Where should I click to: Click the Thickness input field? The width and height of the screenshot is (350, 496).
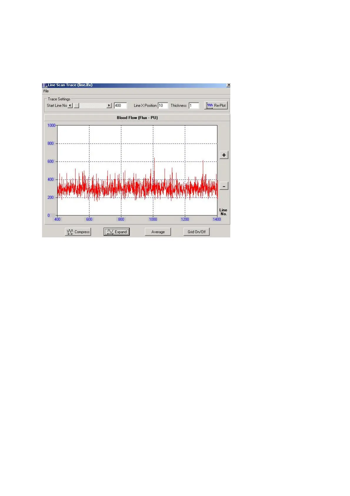point(194,105)
